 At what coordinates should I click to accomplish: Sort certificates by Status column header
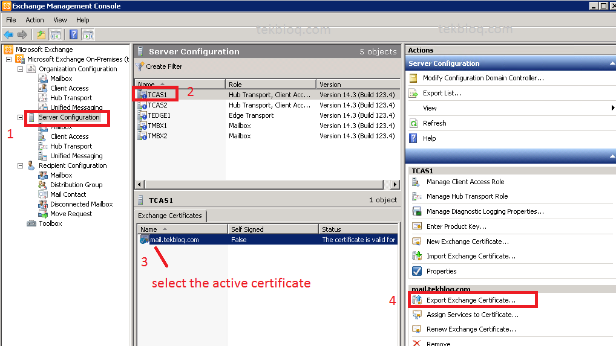coord(358,229)
